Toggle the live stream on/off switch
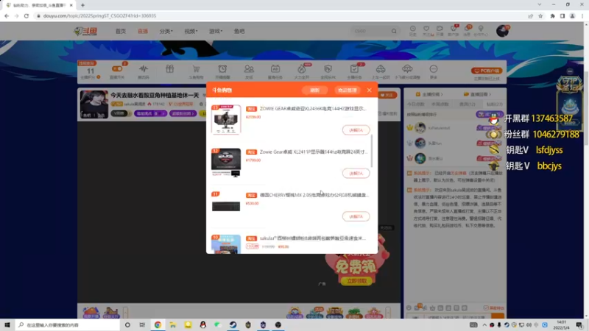589x331 pixels. coord(117,68)
